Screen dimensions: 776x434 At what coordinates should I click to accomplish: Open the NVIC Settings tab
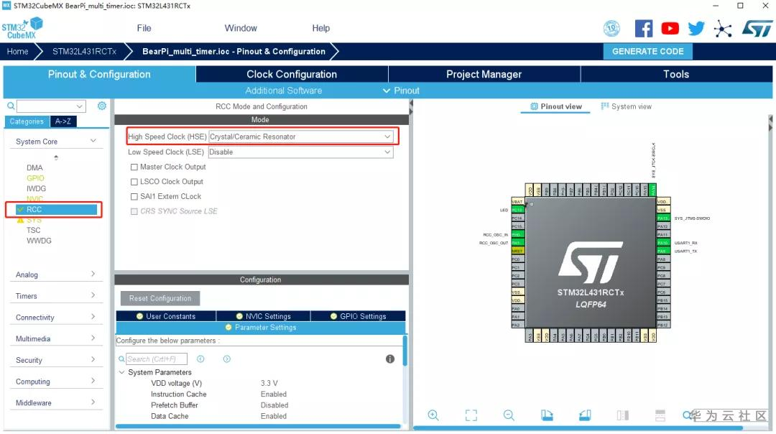[263, 316]
